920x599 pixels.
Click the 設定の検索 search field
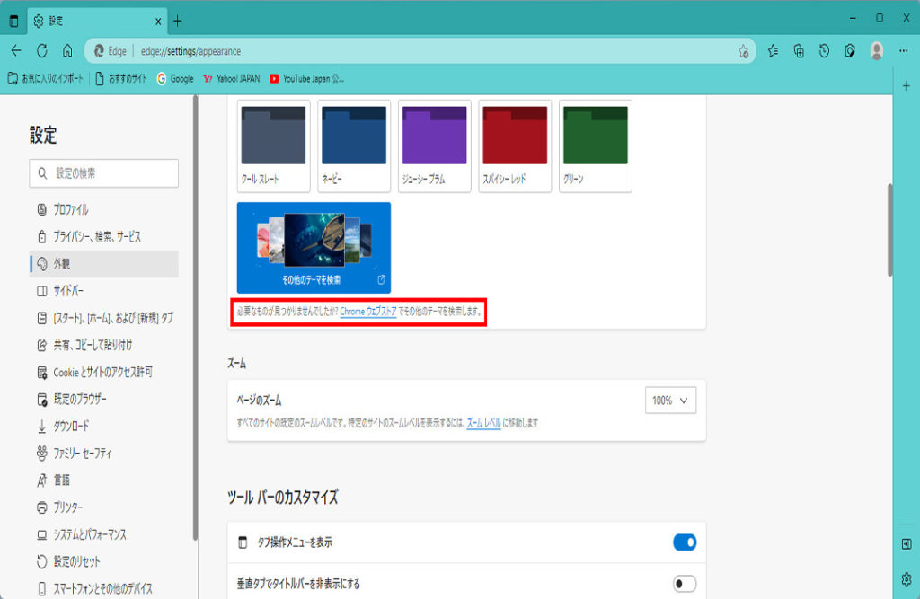[x=103, y=173]
